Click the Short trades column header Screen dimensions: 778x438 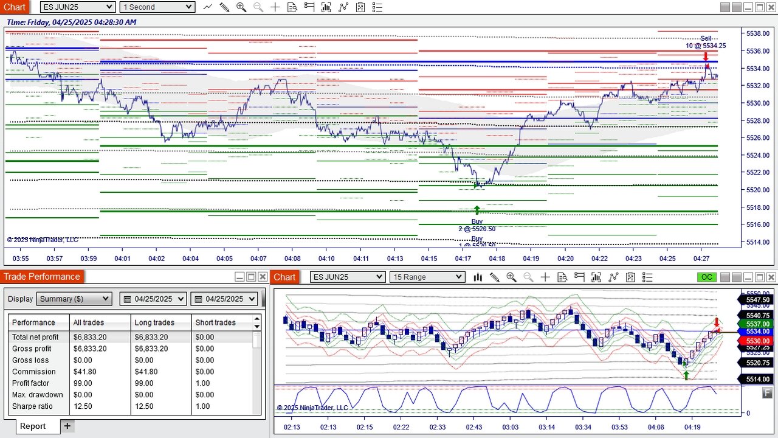[x=222, y=322]
